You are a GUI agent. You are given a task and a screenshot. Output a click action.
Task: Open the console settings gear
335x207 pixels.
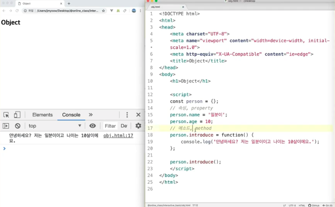click(138, 126)
